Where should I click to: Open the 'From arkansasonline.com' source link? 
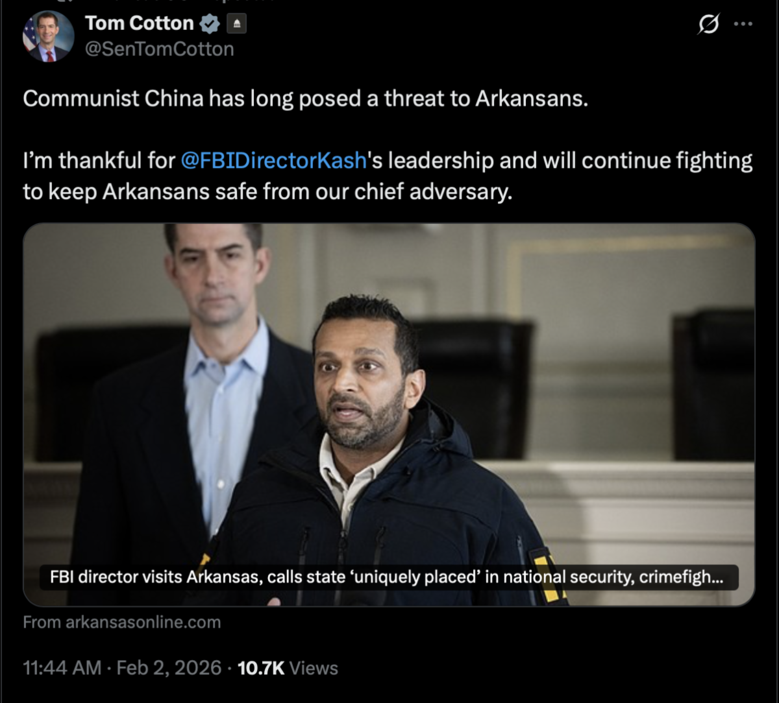[x=122, y=623]
